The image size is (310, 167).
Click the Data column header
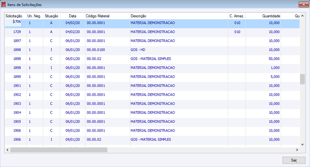[72, 16]
